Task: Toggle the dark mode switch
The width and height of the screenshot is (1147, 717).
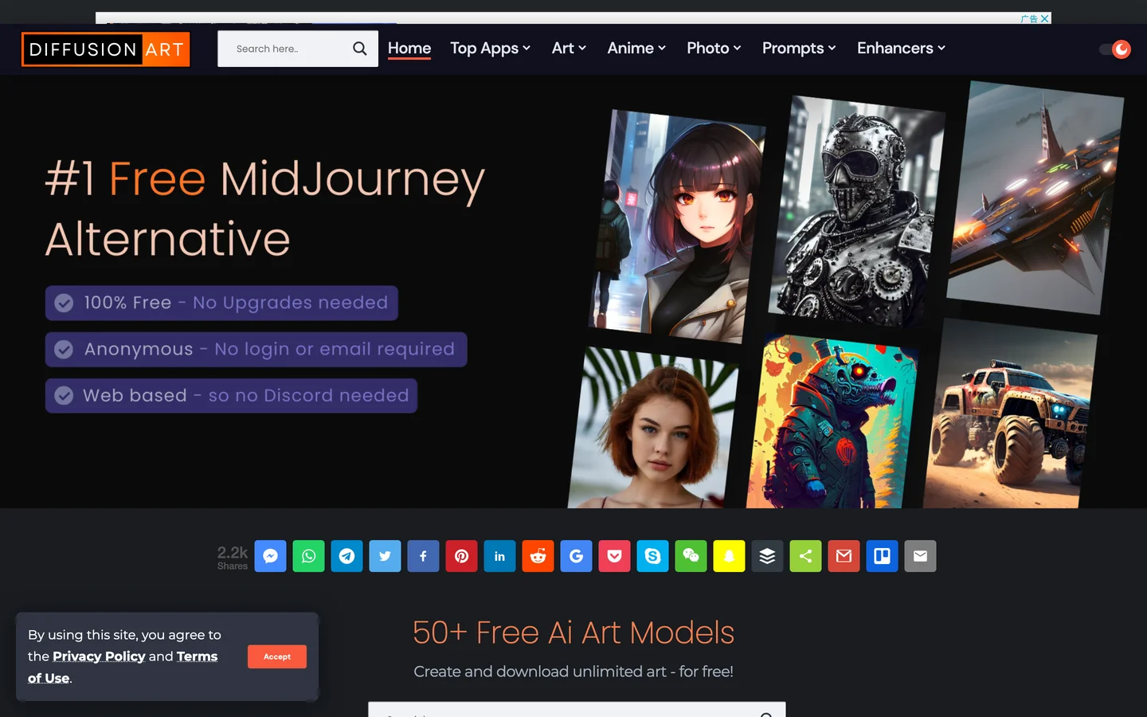Action: click(x=1115, y=49)
